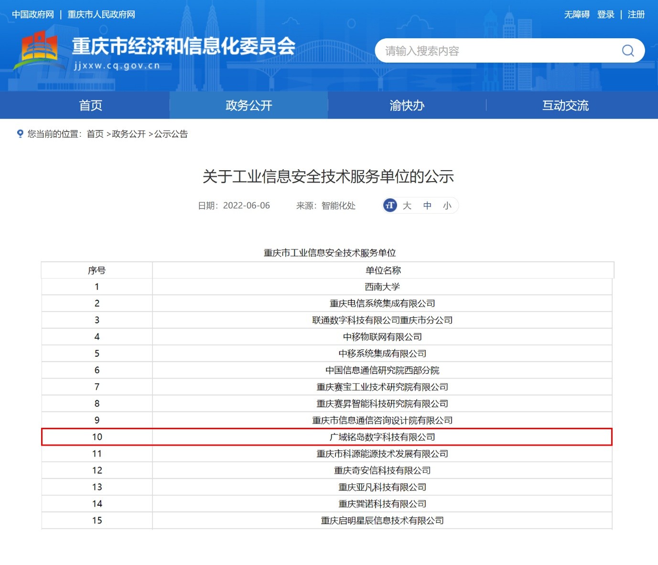
Task: Click the location pin icon
Action: pos(20,134)
